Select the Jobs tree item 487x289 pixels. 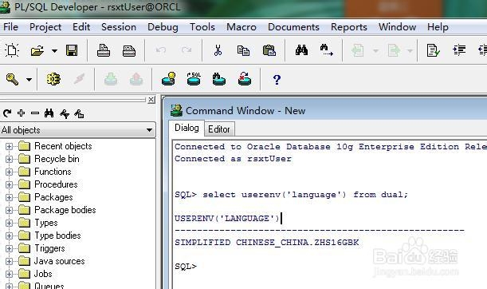coord(43,274)
